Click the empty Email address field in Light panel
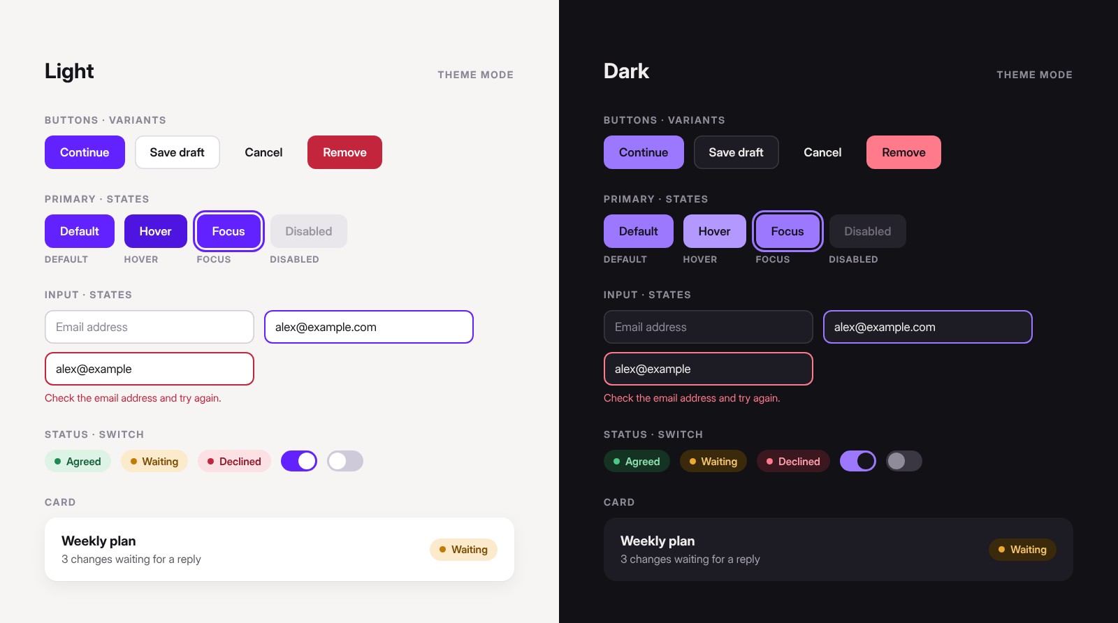This screenshot has width=1118, height=623. 150,327
